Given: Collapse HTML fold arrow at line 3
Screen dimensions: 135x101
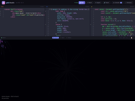Looking at the screenshot, I should click(0, 13).
